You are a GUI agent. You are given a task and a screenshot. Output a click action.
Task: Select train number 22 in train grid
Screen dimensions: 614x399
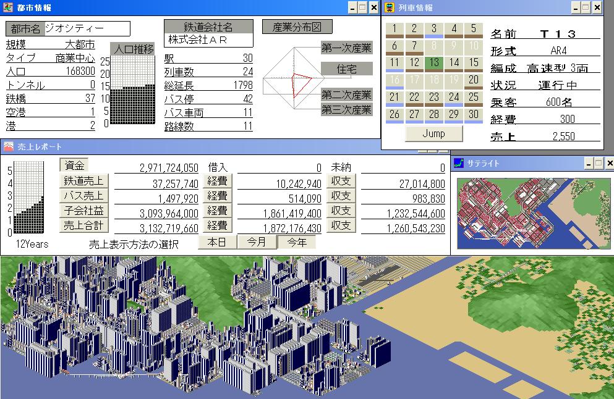tap(414, 99)
